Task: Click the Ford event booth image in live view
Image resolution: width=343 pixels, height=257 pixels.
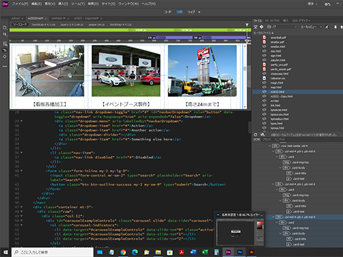Action: click(126, 71)
